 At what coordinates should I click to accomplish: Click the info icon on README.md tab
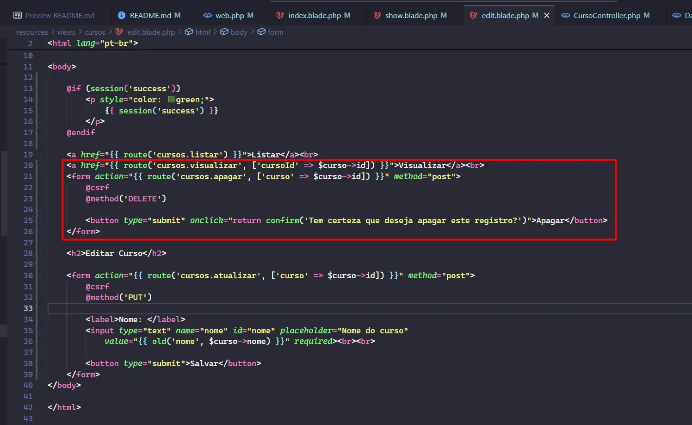[x=122, y=15]
